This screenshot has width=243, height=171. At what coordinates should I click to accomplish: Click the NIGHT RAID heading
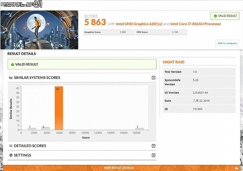pos(173,62)
